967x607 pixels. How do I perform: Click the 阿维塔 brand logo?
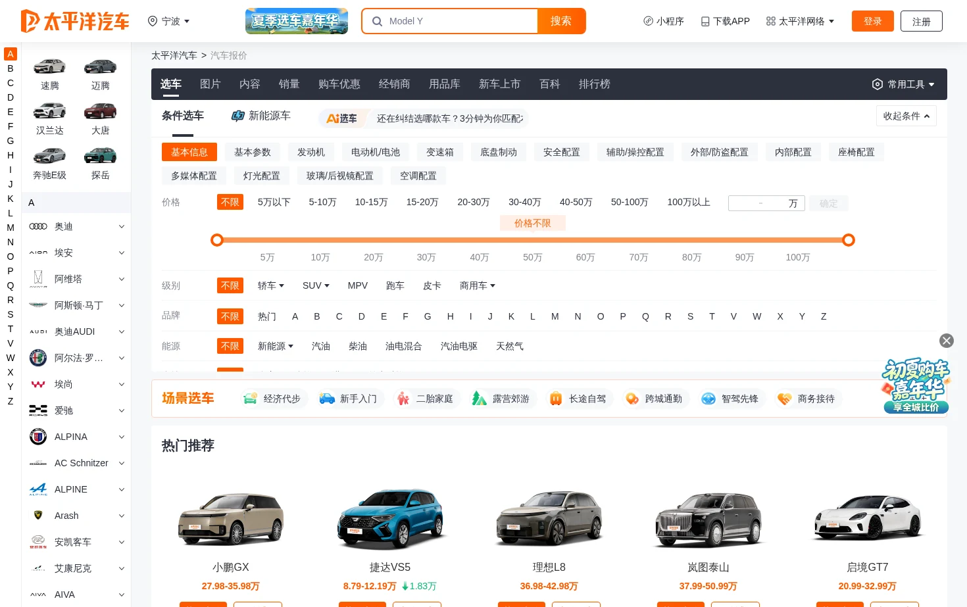38,279
